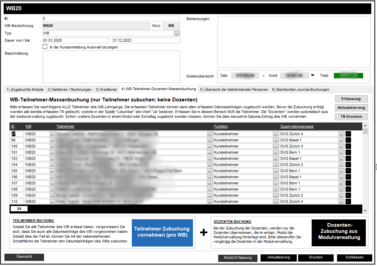
Task: Click the participant list vertical scrollbar
Action: [x=365, y=167]
